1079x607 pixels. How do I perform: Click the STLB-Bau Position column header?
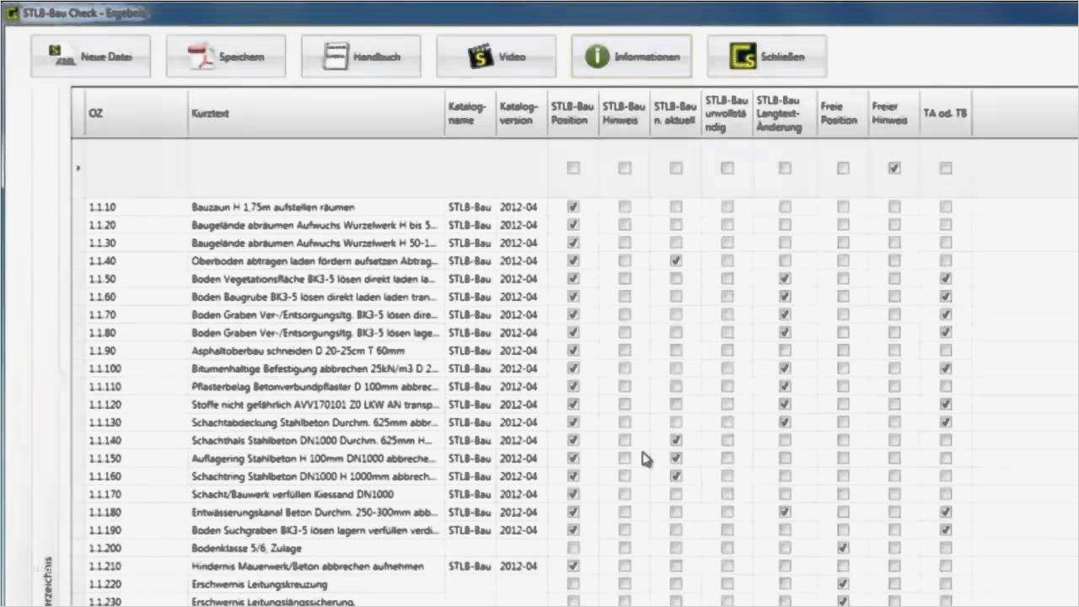coord(573,113)
